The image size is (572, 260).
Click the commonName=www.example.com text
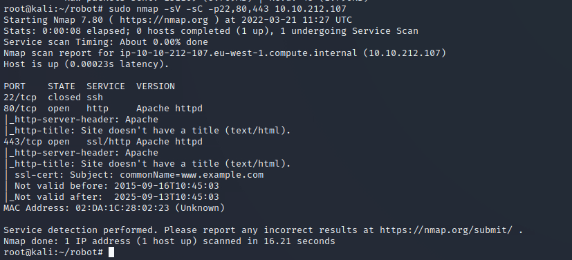pyautogui.click(x=192, y=175)
